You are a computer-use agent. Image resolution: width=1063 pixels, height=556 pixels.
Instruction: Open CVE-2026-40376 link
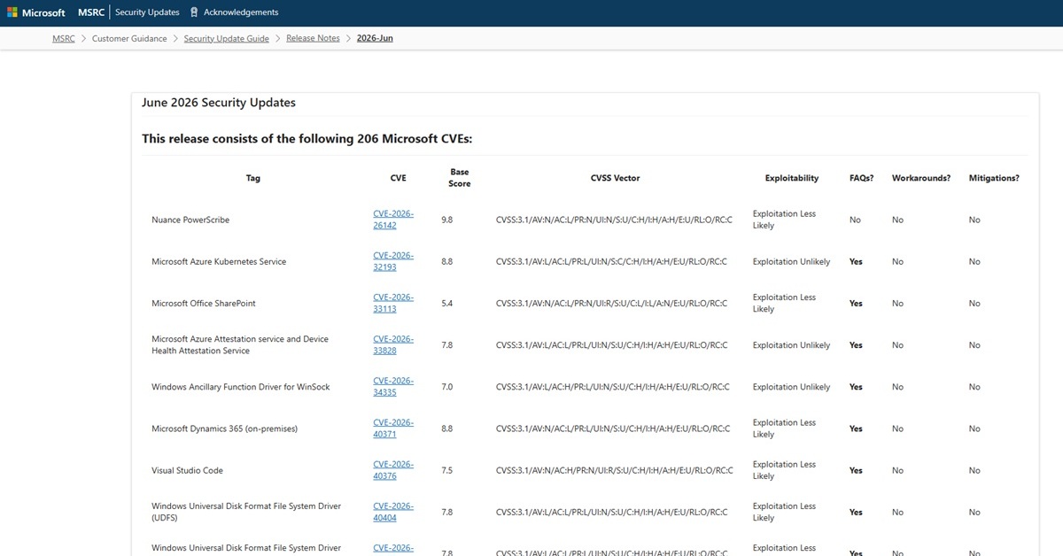(x=393, y=470)
